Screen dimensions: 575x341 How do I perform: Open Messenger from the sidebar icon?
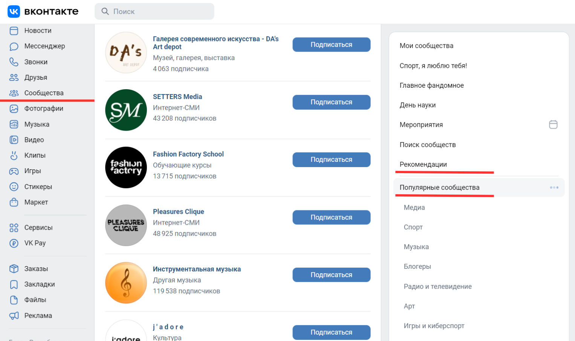[x=14, y=46]
